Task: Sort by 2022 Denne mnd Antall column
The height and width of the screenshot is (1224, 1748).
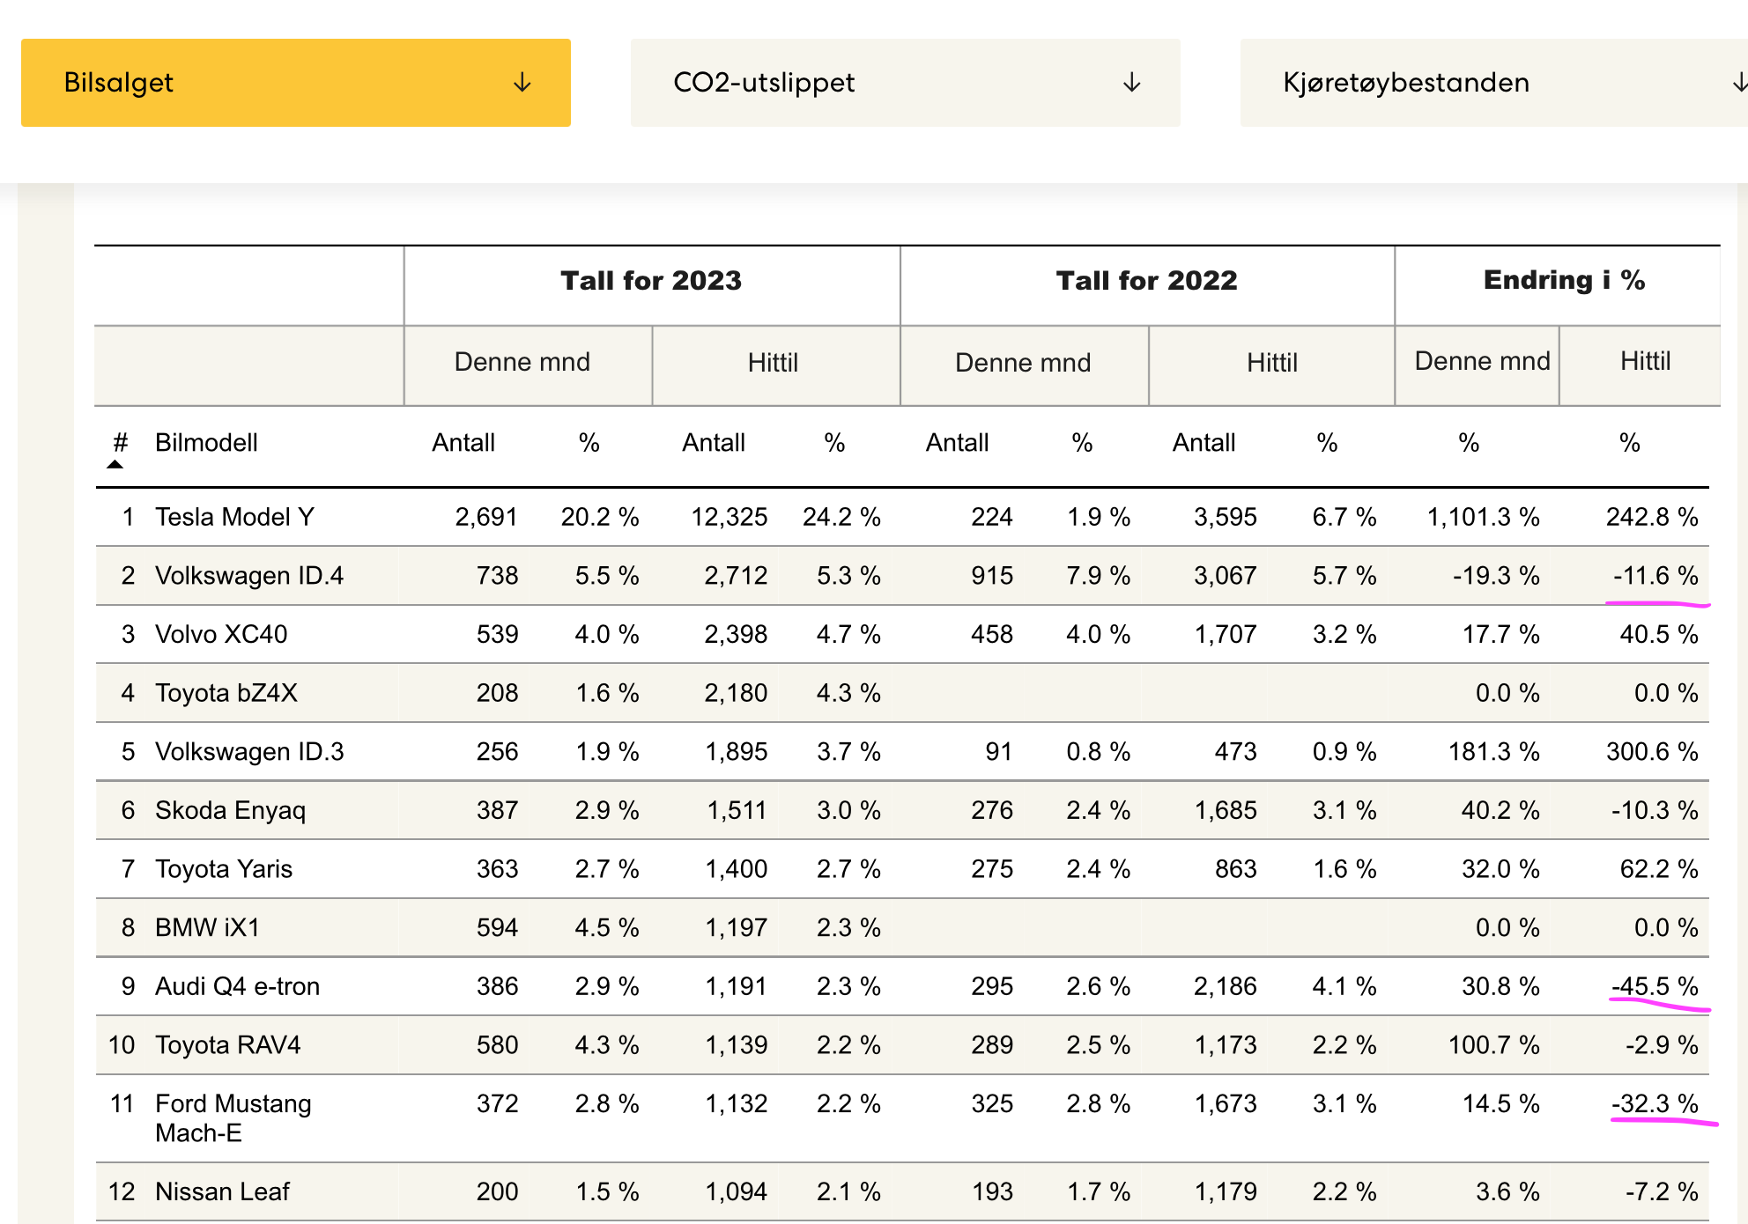Action: pos(957,443)
